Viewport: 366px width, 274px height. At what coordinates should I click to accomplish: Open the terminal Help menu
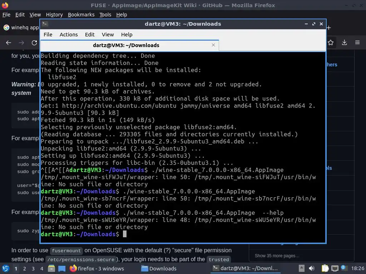click(x=127, y=35)
